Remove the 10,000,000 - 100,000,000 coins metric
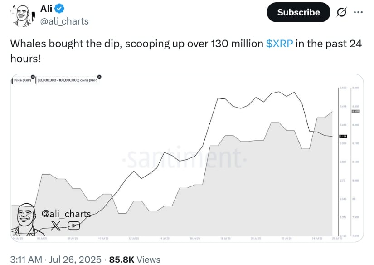Screen dimensions: 374x265 coord(99,77)
